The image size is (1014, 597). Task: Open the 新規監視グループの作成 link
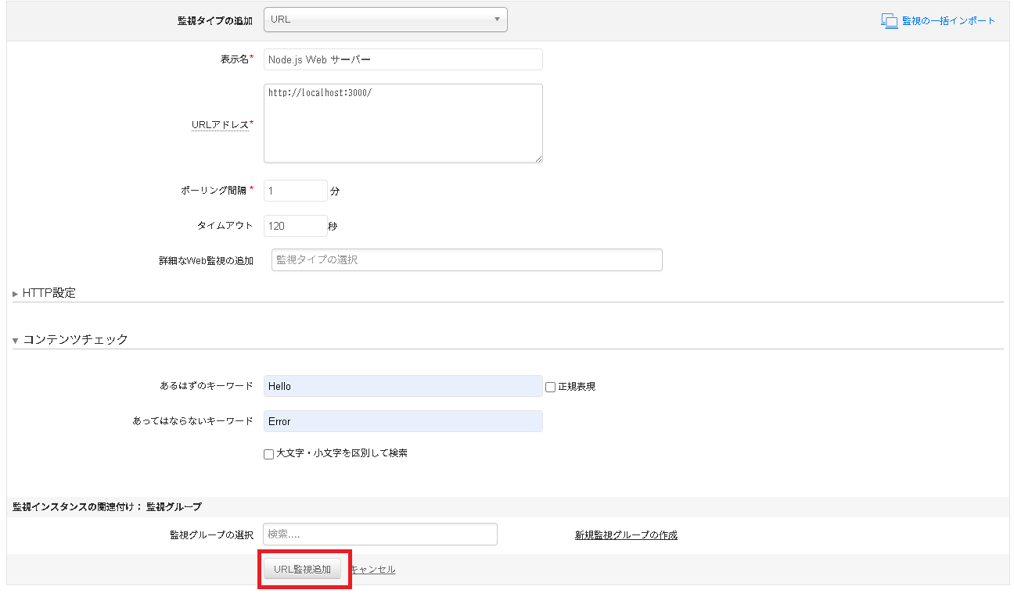pos(626,535)
